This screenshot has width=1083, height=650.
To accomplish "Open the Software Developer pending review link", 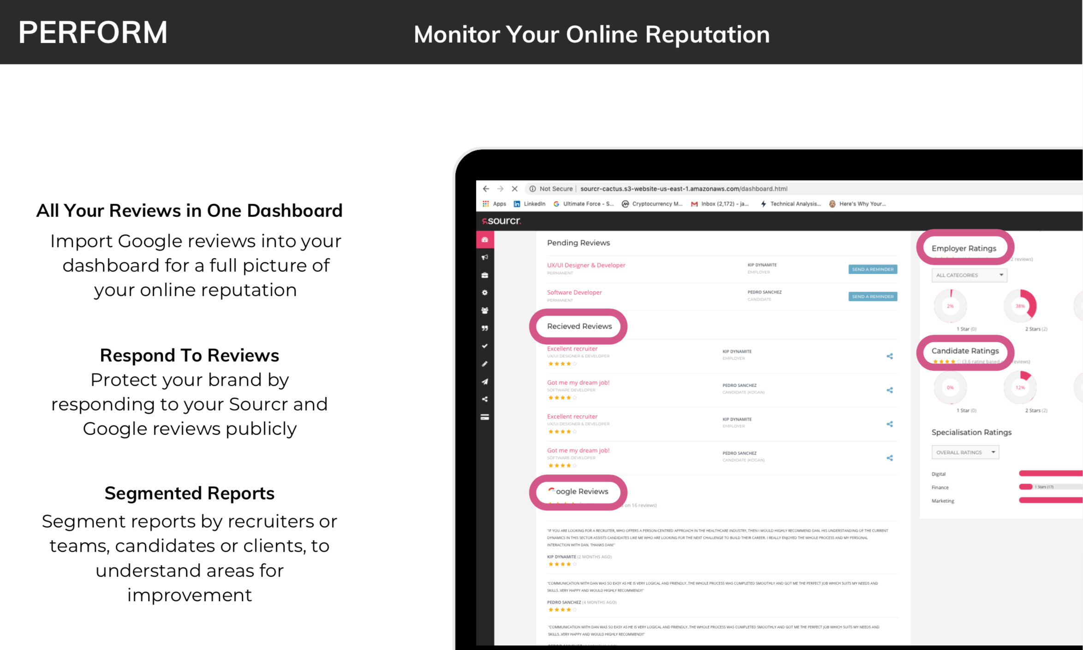I will tap(574, 292).
